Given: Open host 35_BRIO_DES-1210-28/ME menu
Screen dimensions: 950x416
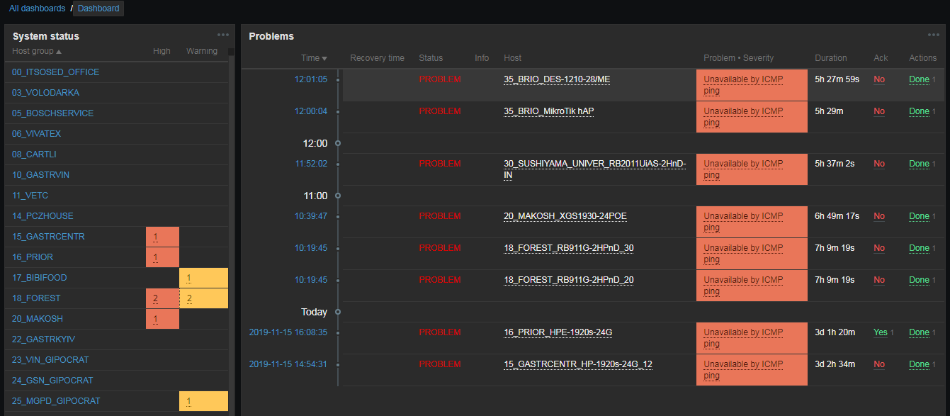Looking at the screenshot, I should pos(556,79).
